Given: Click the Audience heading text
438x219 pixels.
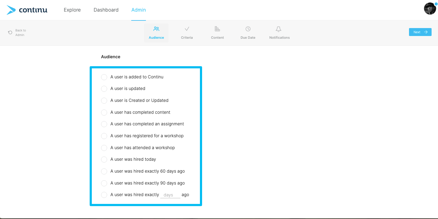Looking at the screenshot, I should coord(110,57).
